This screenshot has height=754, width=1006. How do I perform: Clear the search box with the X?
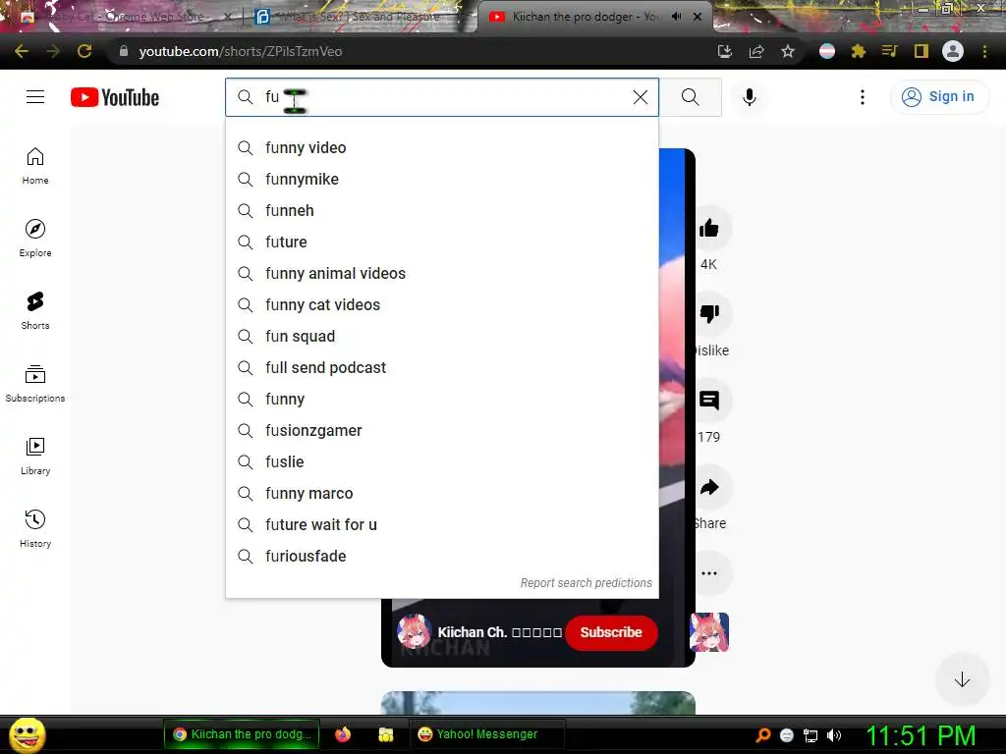(x=641, y=97)
